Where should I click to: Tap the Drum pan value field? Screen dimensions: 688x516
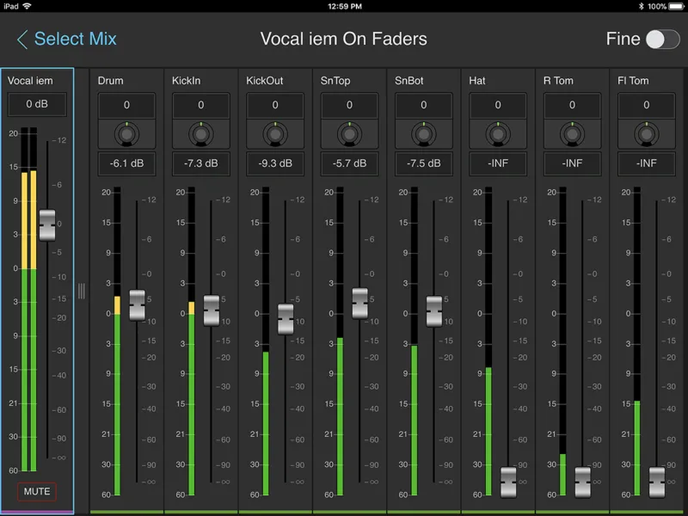pyautogui.click(x=126, y=105)
